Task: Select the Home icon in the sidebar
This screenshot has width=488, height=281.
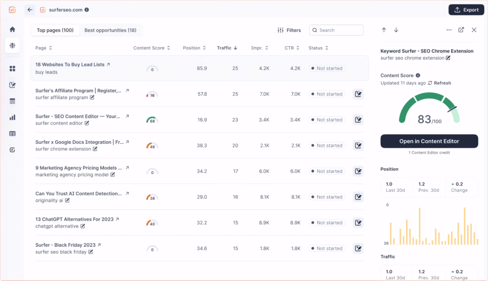Action: [x=12, y=30]
